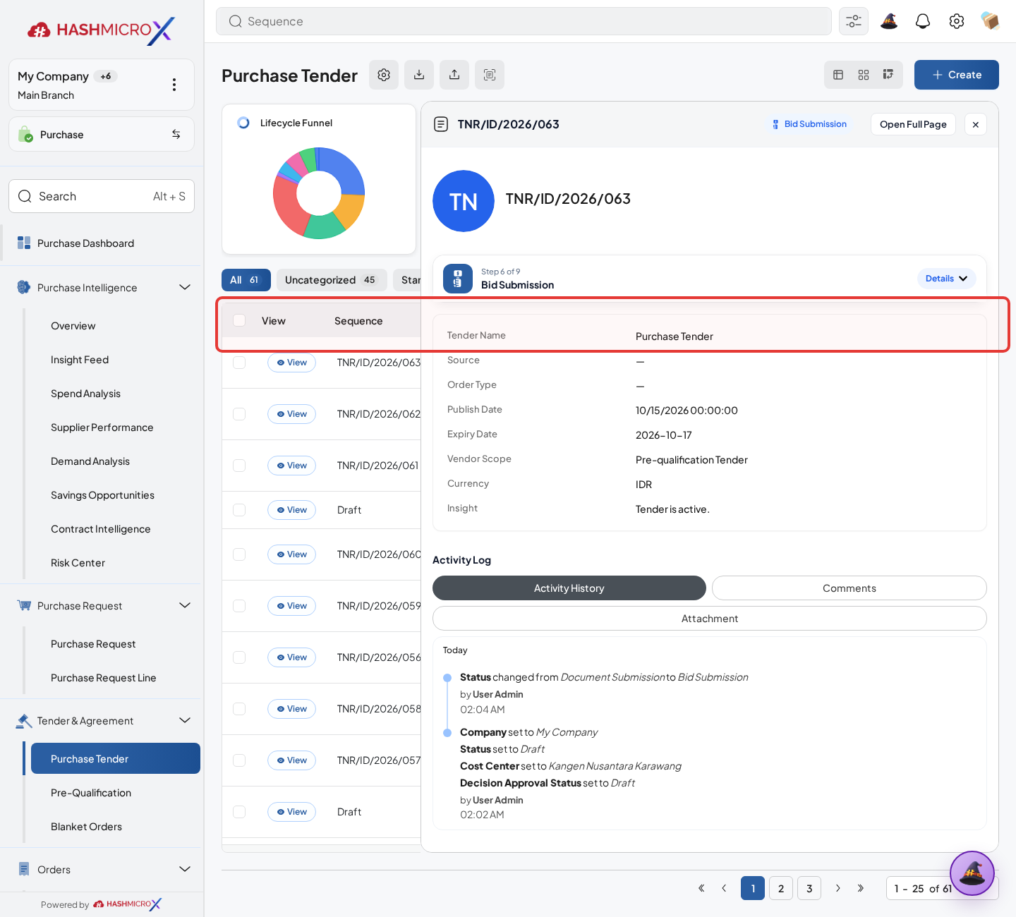Click the wizard hat icon in the top bar
1016x917 pixels.
point(889,21)
